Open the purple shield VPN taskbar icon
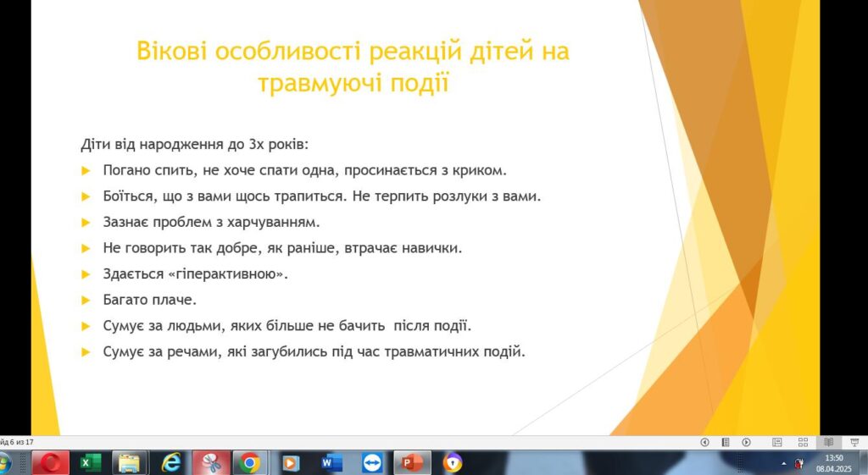 tap(453, 463)
